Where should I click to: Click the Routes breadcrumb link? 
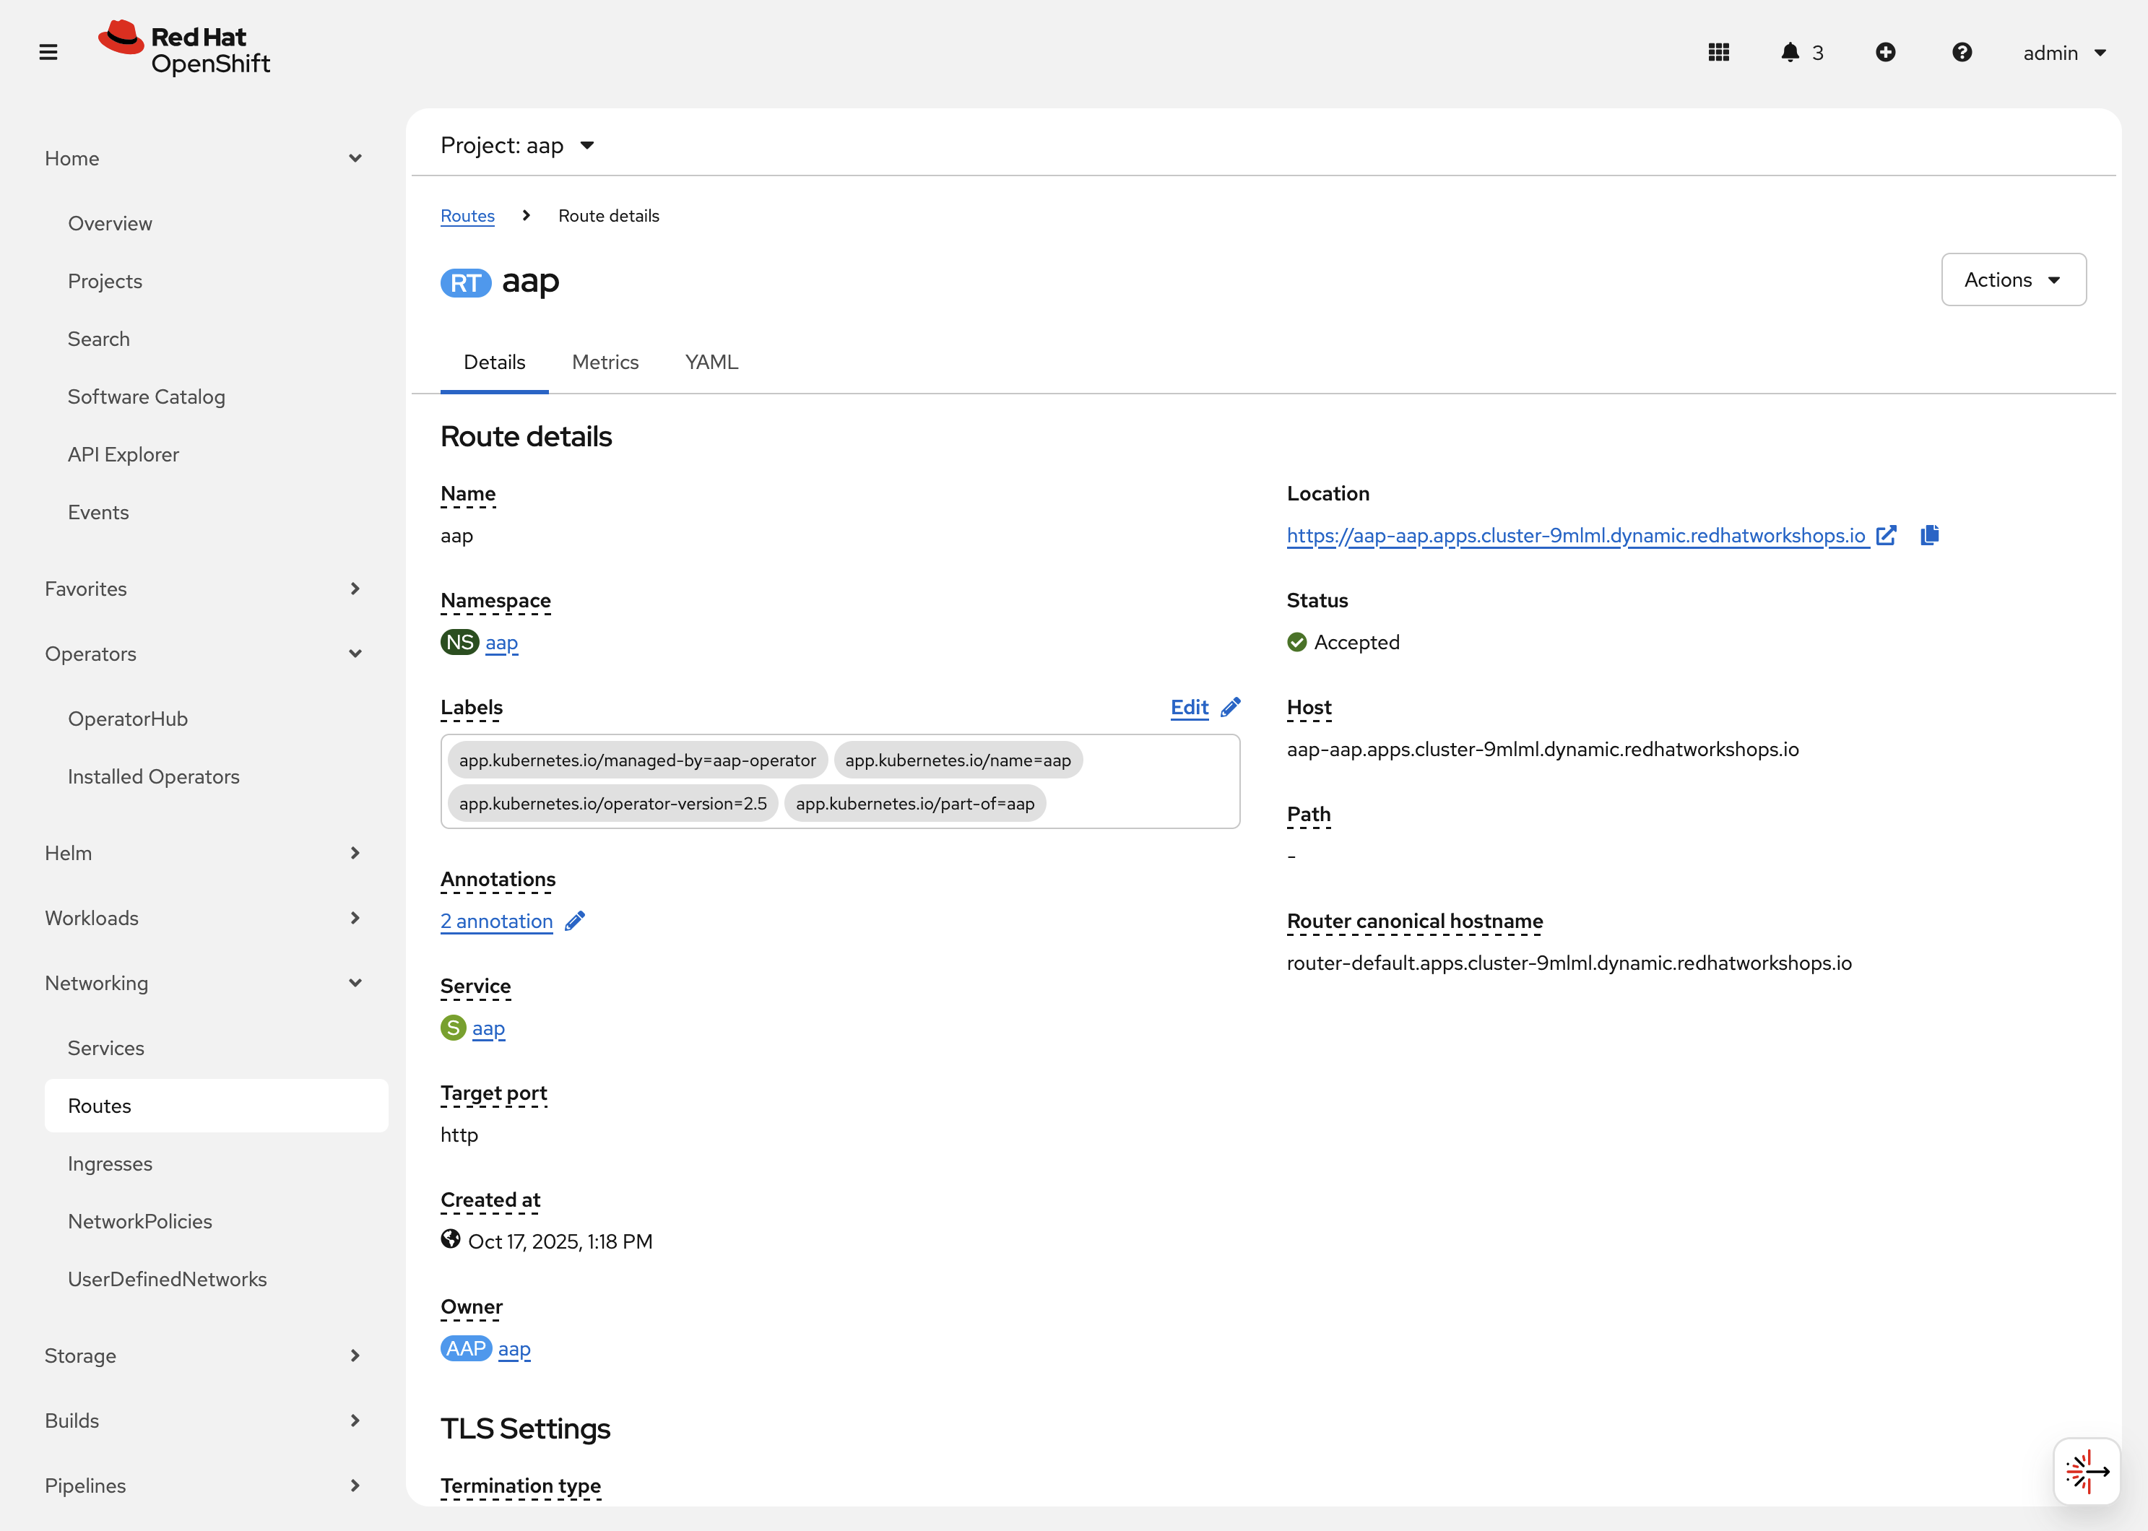pyautogui.click(x=467, y=216)
